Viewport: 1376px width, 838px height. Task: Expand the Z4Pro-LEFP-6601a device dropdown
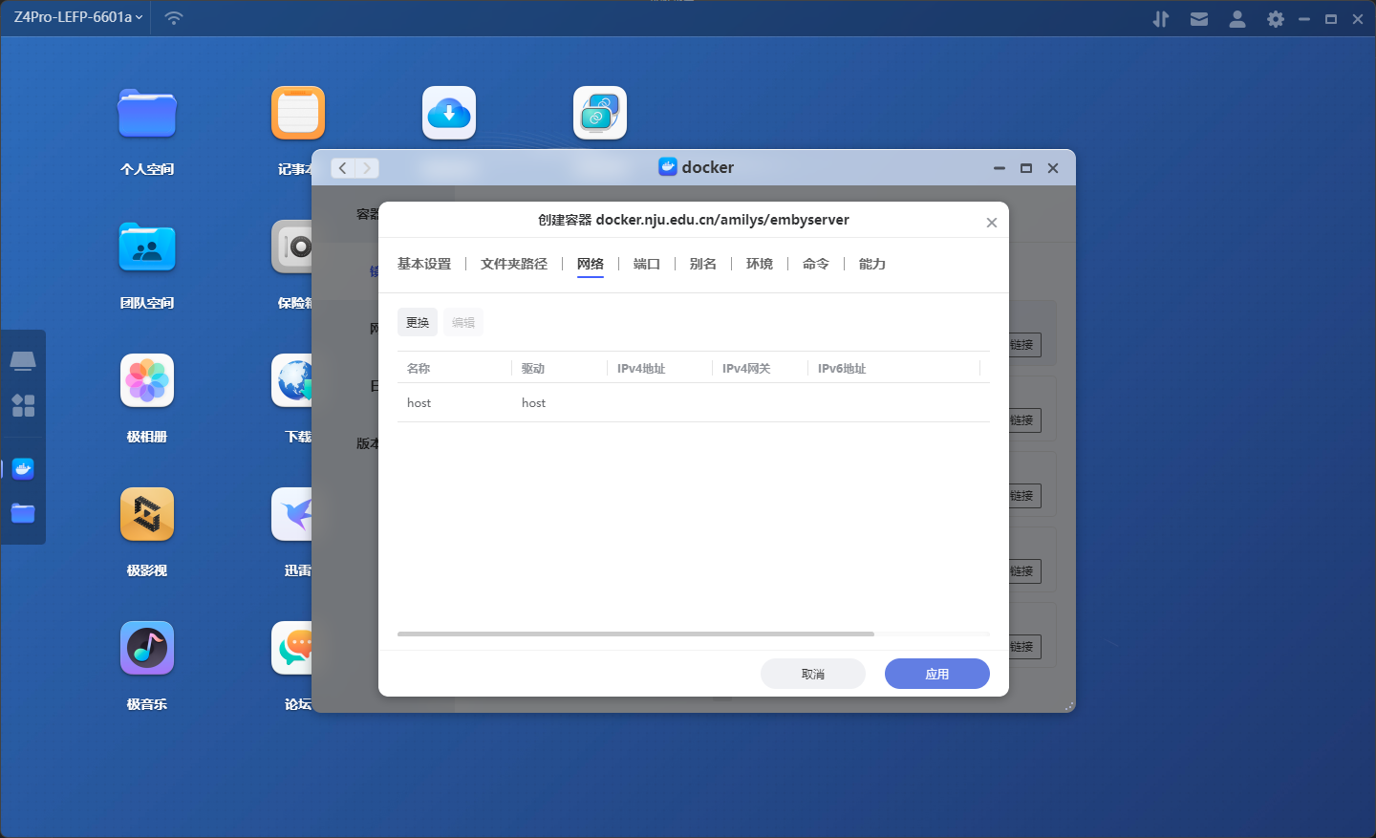pyautogui.click(x=78, y=17)
